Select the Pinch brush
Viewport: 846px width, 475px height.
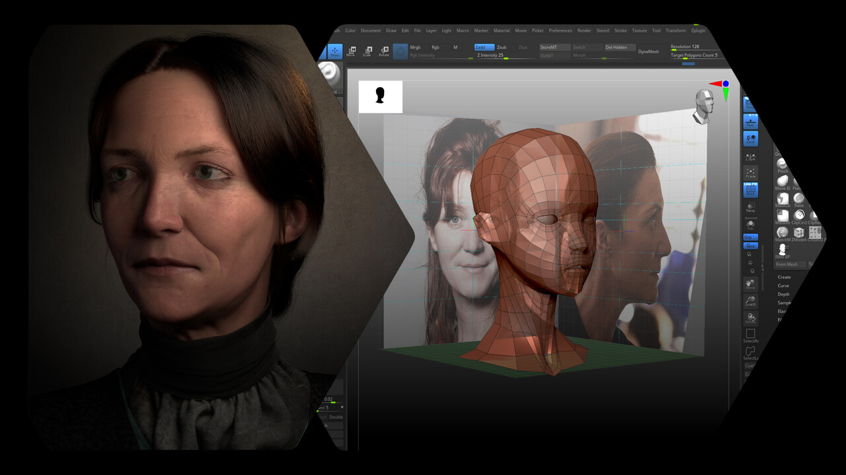click(x=783, y=165)
